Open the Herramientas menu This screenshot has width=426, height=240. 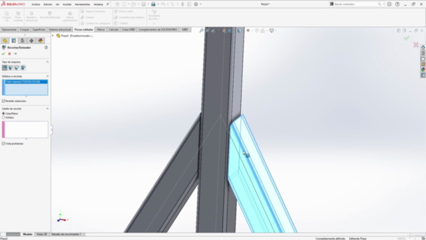(83, 5)
